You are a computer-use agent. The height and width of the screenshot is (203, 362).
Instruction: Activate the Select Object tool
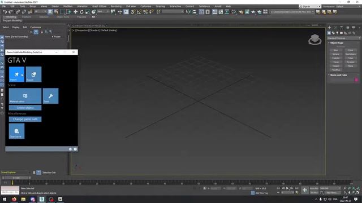[50, 12]
